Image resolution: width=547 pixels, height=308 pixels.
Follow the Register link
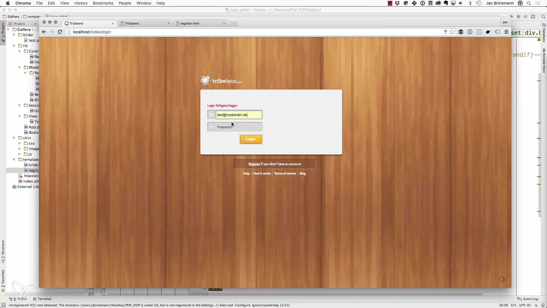pos(254,164)
